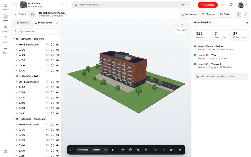
Task: Toggle the right overview panel button
Action: [238, 14]
